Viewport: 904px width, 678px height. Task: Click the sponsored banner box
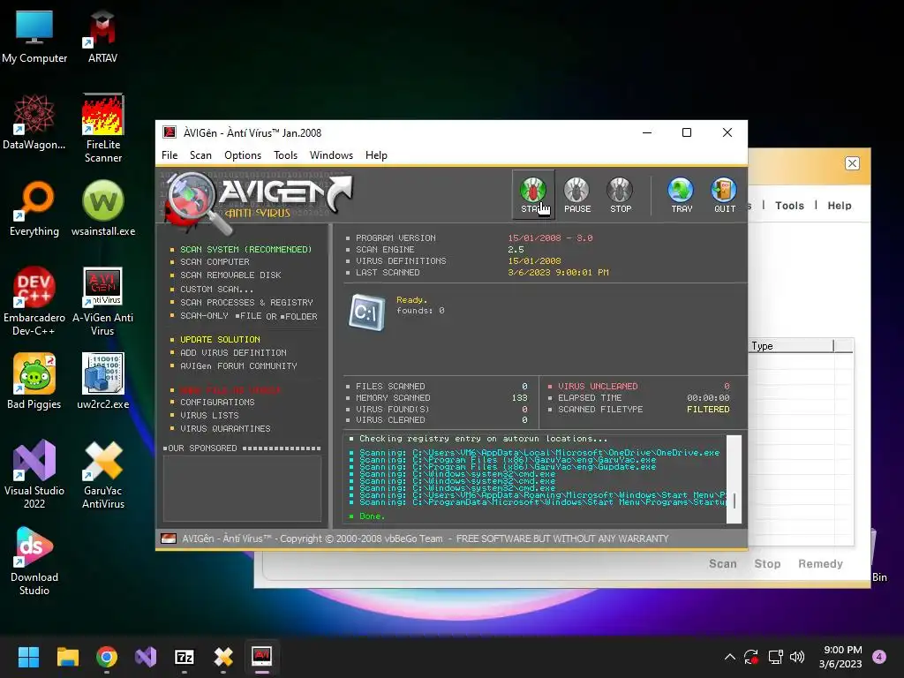tap(242, 487)
